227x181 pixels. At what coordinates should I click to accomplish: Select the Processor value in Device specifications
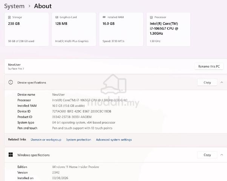click(90, 100)
